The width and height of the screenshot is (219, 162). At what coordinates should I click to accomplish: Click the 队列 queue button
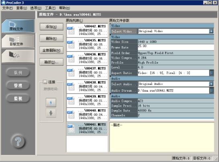(18, 72)
